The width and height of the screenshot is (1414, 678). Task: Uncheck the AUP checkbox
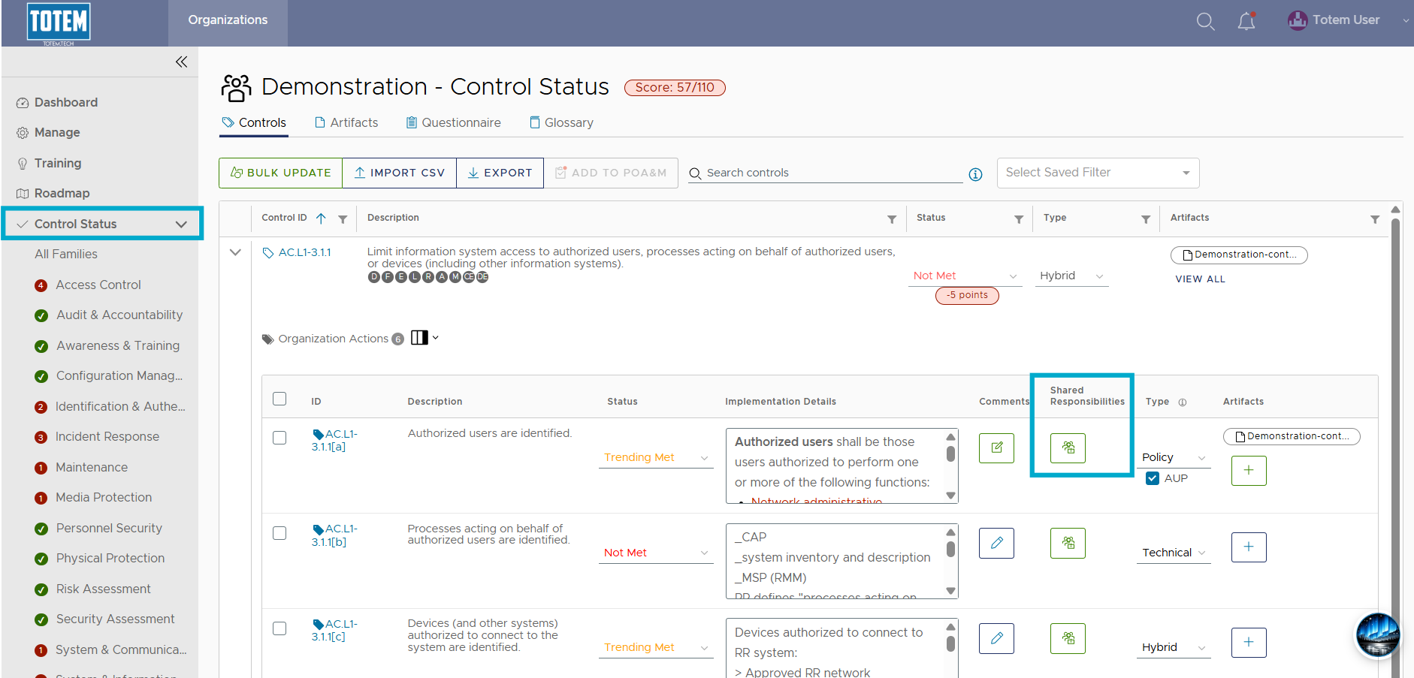(1153, 478)
